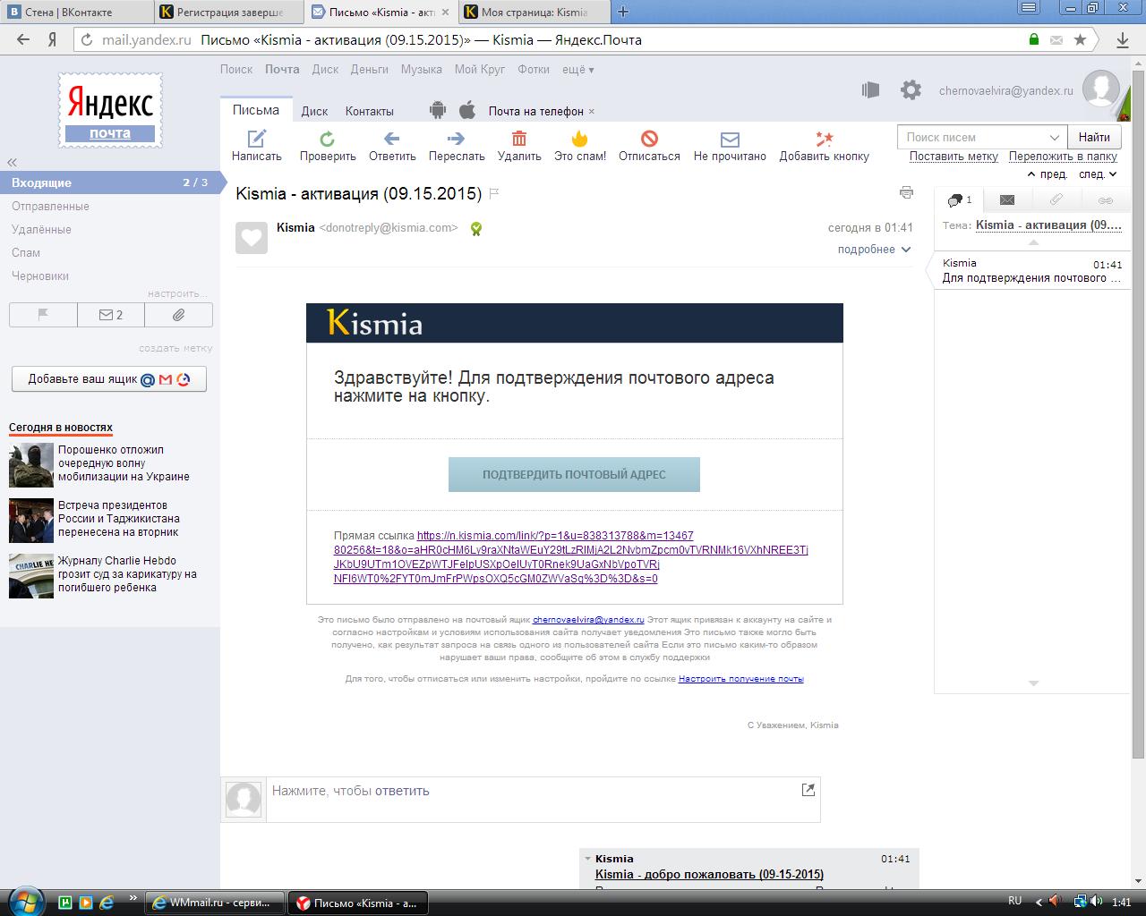Click the user avatar at top right
The height and width of the screenshot is (916, 1146).
click(1101, 89)
